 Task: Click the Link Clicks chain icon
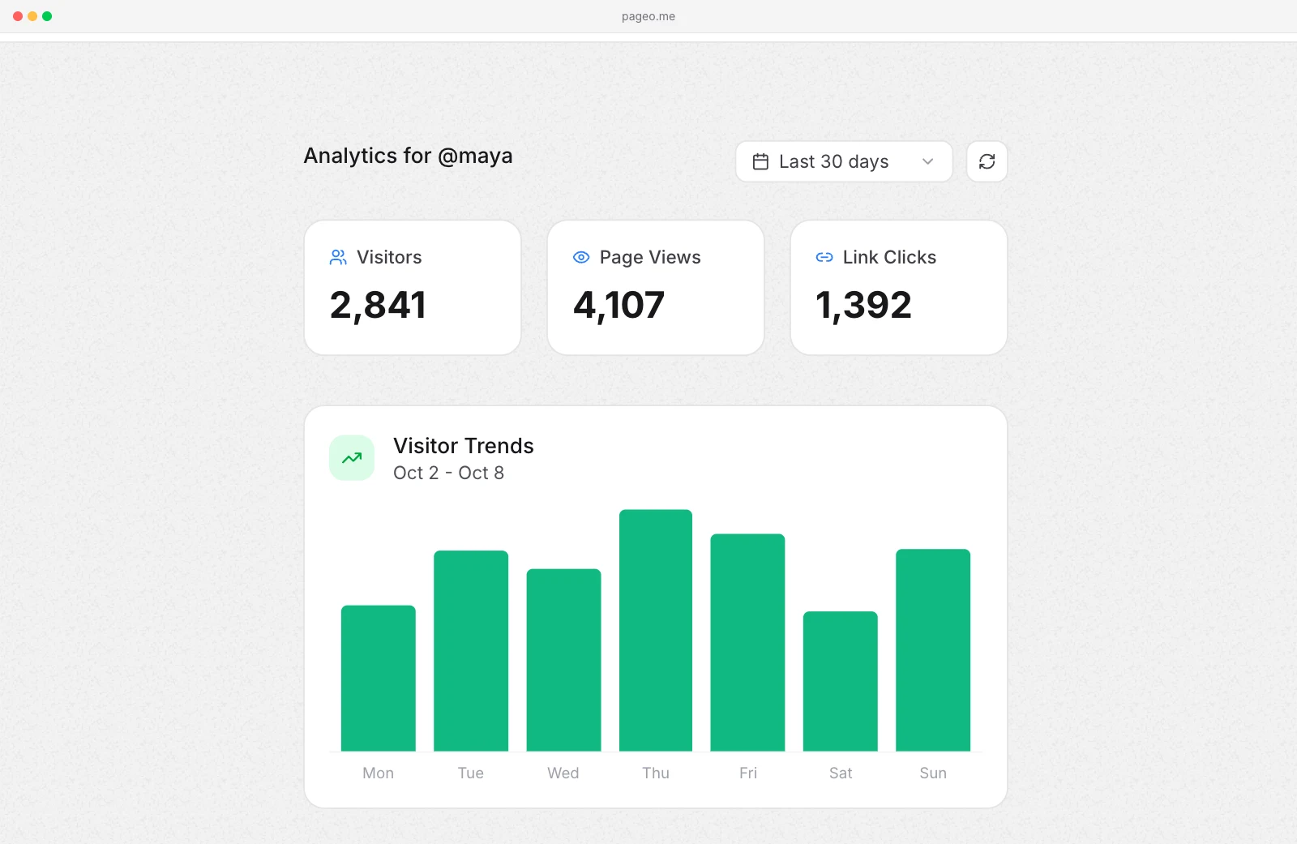[x=824, y=257]
